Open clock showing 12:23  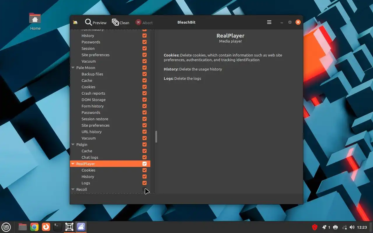[362, 227]
